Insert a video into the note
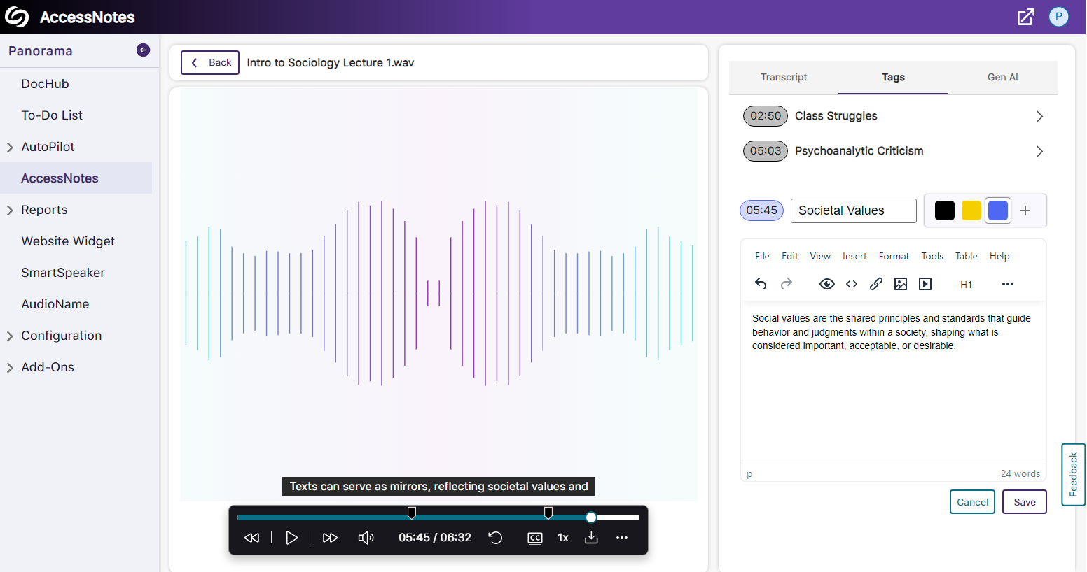This screenshot has height=572, width=1087. click(925, 284)
